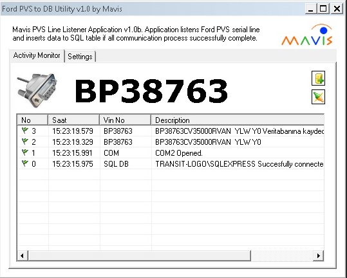
Task: Click the green flag on row 2
Action: pyautogui.click(x=25, y=142)
